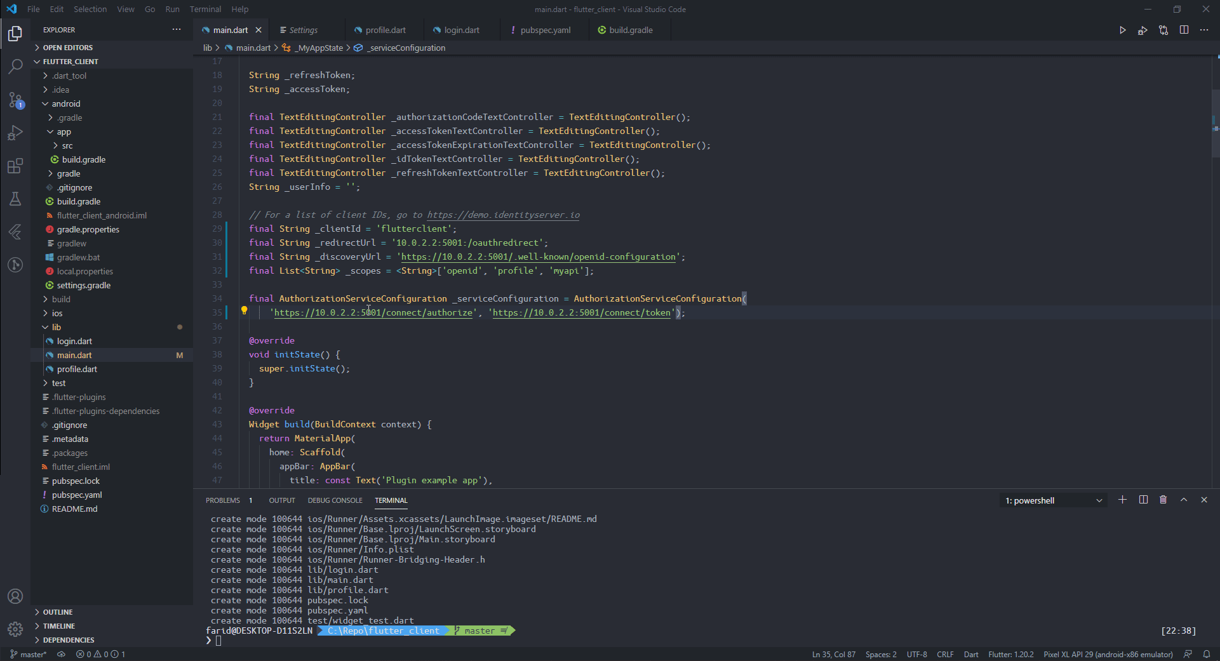The width and height of the screenshot is (1220, 661).
Task: Click the lightbulb code action icon
Action: tap(244, 311)
